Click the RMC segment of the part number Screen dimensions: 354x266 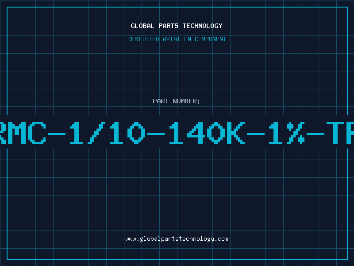(23, 133)
